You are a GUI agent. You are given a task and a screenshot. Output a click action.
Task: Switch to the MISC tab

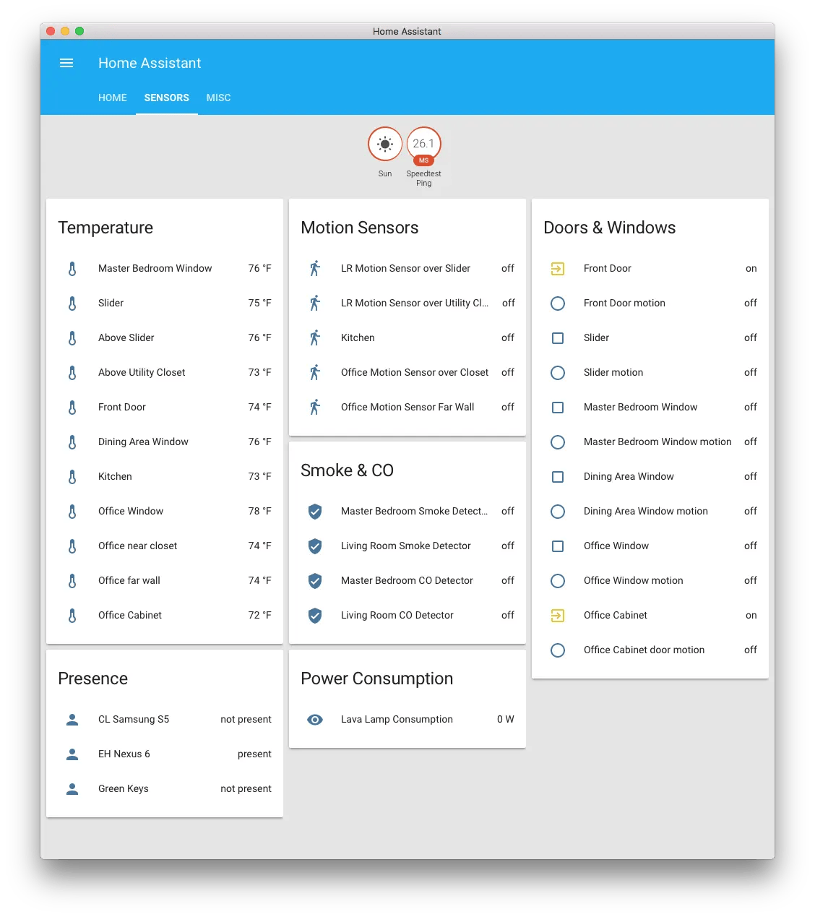(x=219, y=98)
